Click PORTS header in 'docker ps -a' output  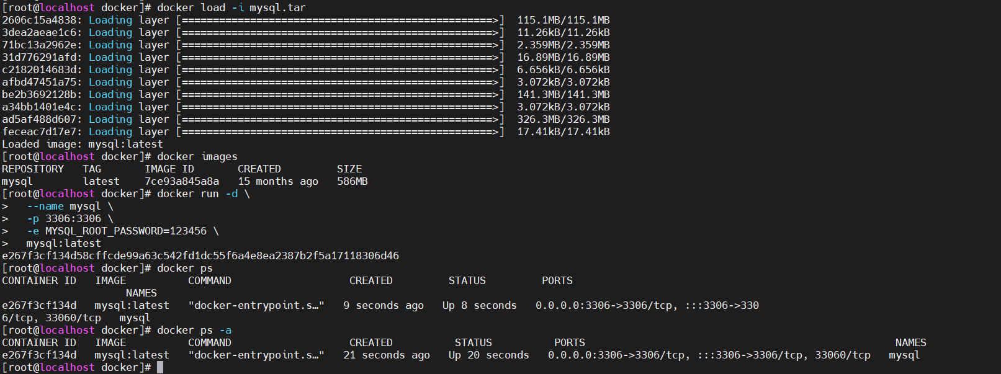coord(570,342)
